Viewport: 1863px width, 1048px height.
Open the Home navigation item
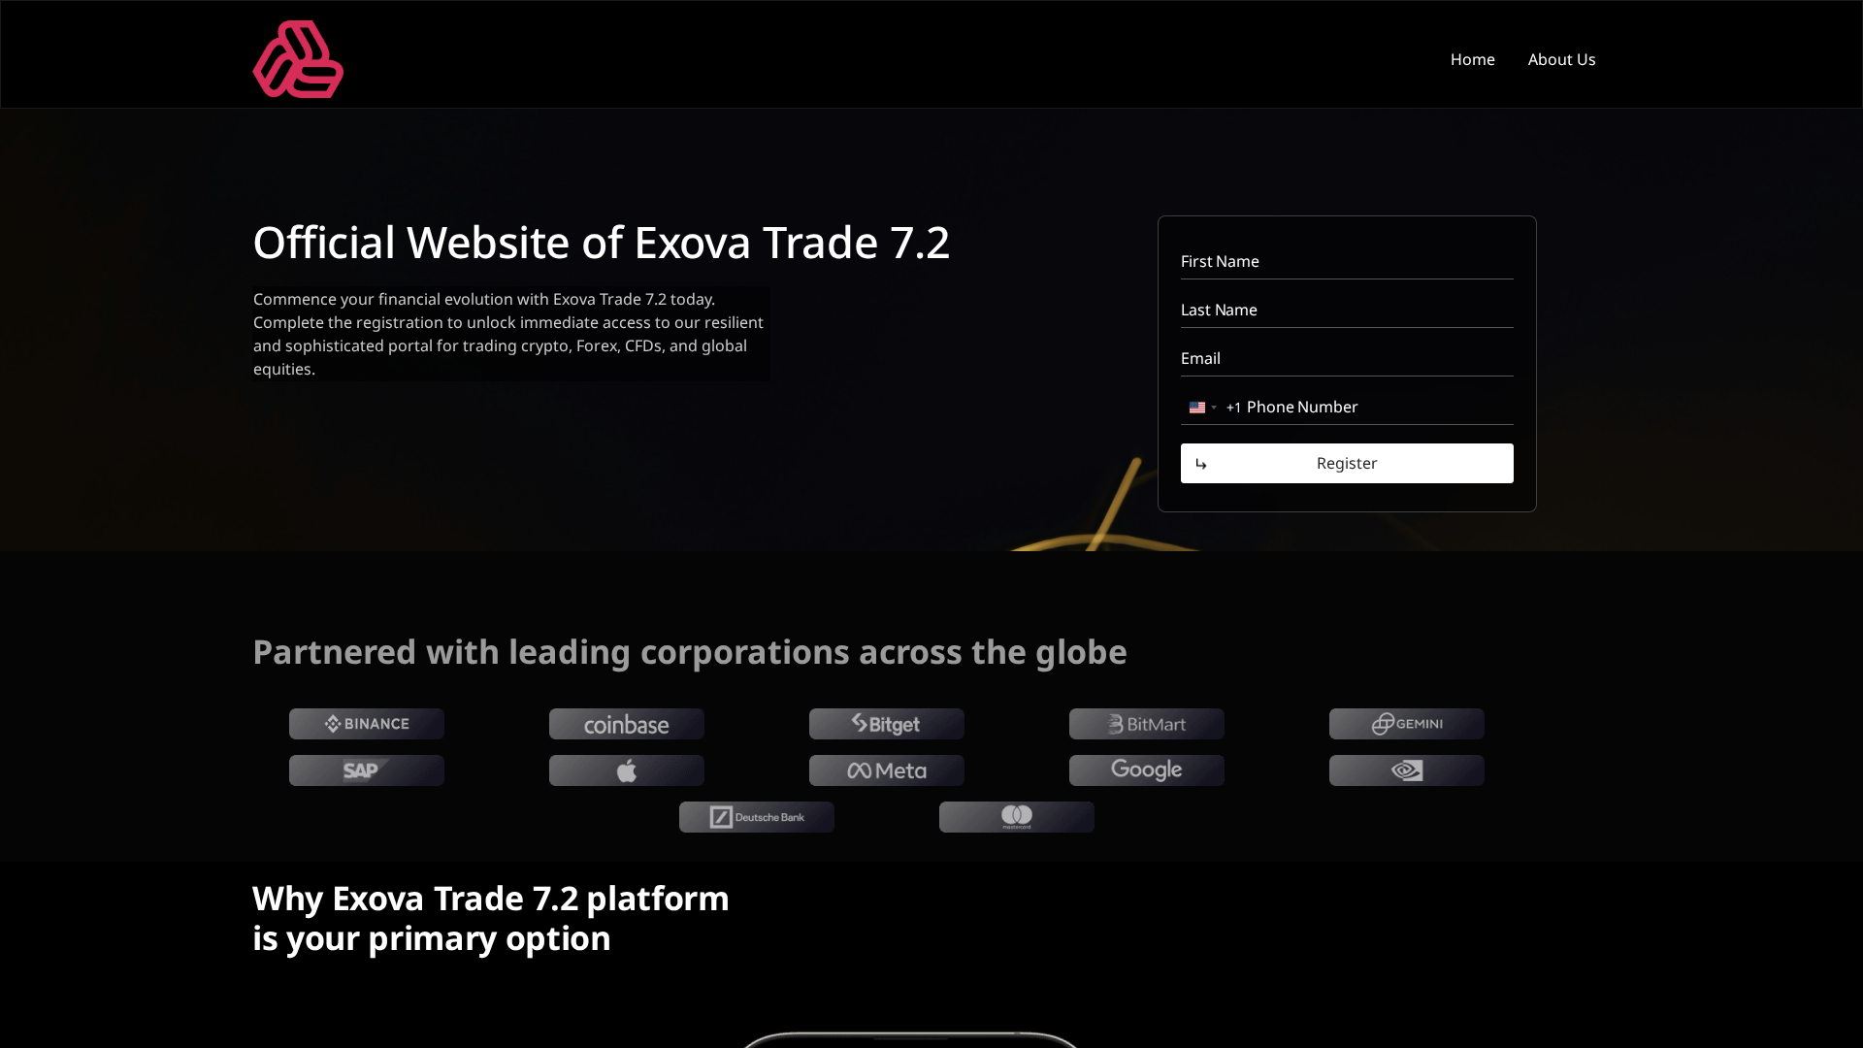1472,59
